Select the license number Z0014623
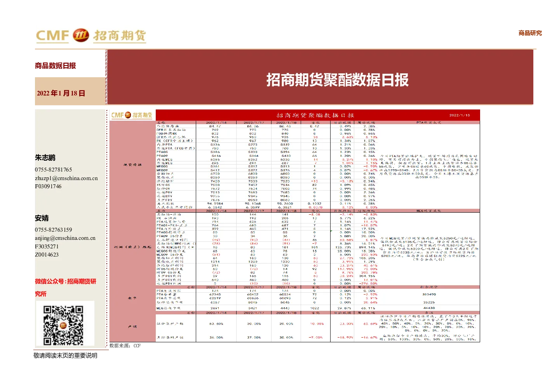This screenshot has height=385, width=545. (x=47, y=255)
